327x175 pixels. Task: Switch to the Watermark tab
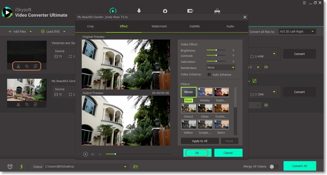[x=159, y=26]
